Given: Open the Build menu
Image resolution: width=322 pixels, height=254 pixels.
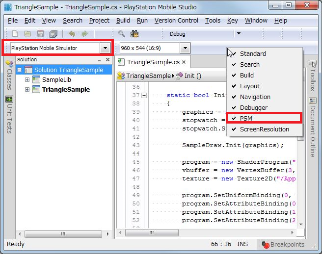Looking at the screenshot, I should [123, 21].
